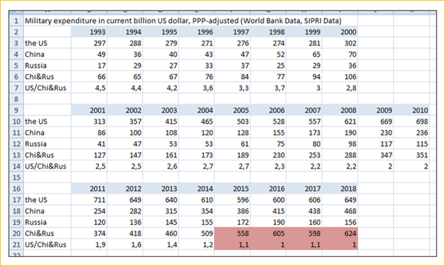Click the highlighted cell showing 624
This screenshot has height=266, width=445.
click(340, 233)
